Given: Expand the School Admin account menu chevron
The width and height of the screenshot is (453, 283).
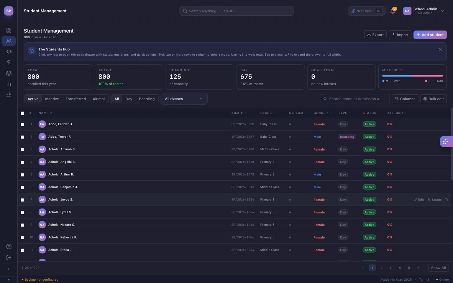Looking at the screenshot, I should pyautogui.click(x=442, y=11).
